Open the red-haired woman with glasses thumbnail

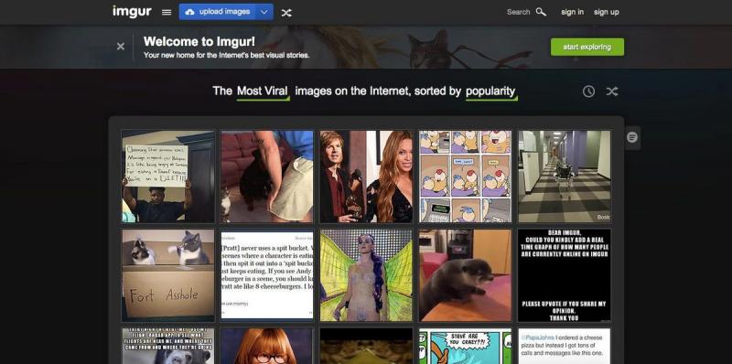[x=267, y=346]
